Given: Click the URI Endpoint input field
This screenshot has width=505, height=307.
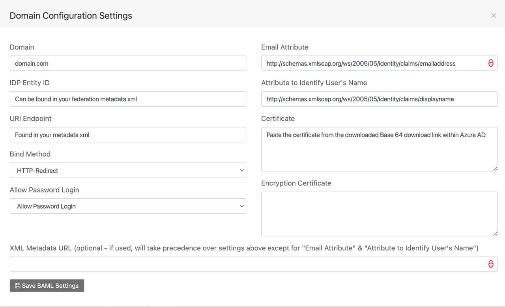Looking at the screenshot, I should 128,135.
